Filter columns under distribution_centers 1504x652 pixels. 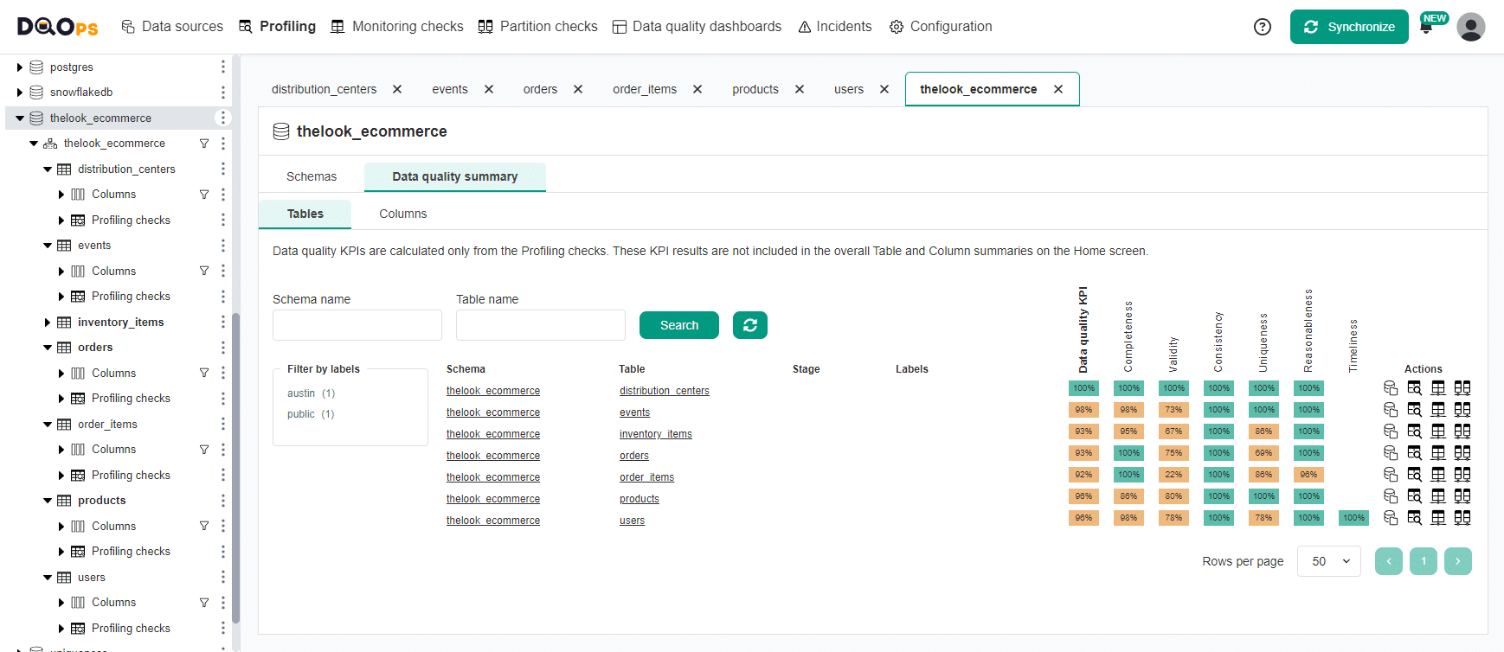[x=204, y=195]
